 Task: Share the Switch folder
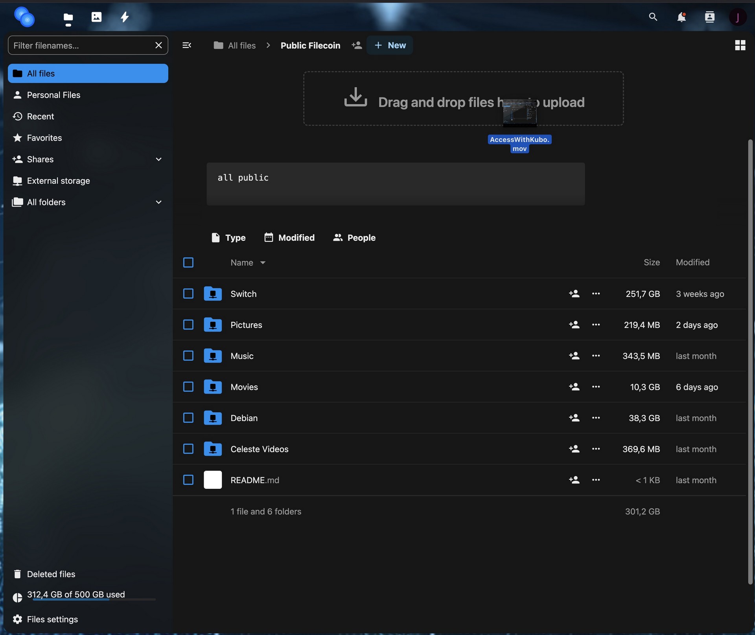[574, 294]
